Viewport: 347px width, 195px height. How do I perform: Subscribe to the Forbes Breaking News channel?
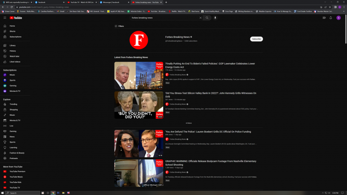[256, 39]
